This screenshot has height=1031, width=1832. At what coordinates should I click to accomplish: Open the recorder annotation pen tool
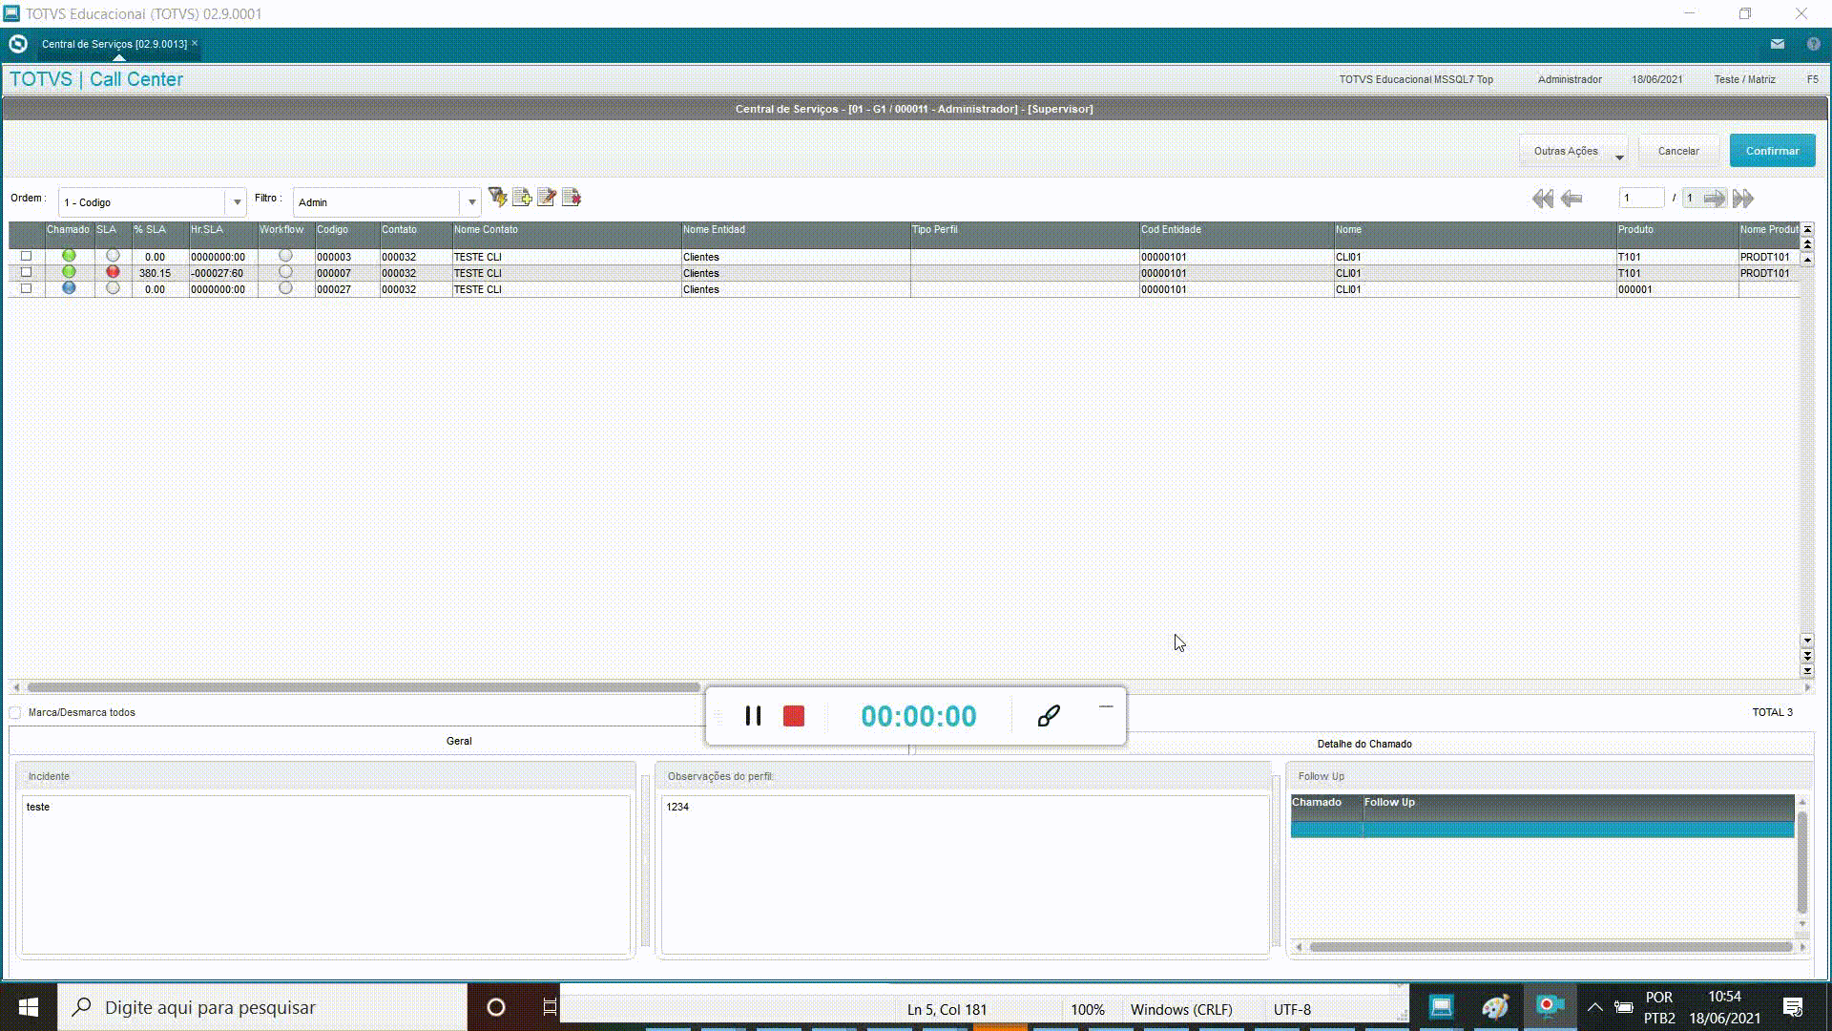coord(1049,716)
